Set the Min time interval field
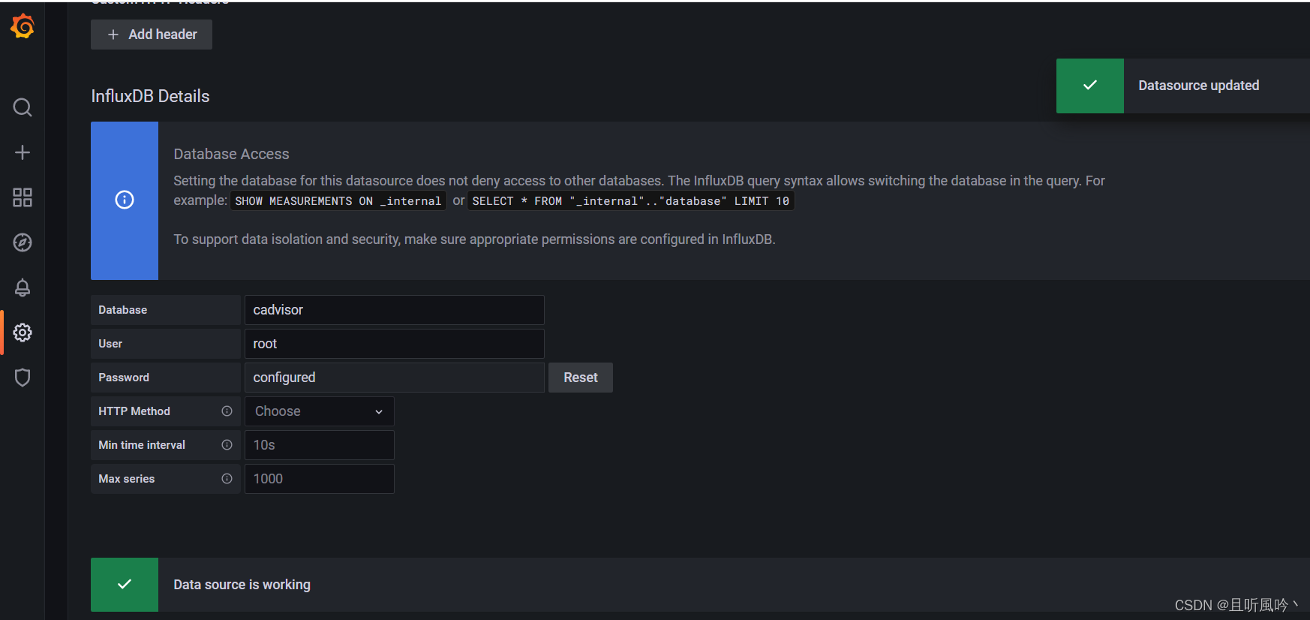The image size is (1310, 620). 320,445
